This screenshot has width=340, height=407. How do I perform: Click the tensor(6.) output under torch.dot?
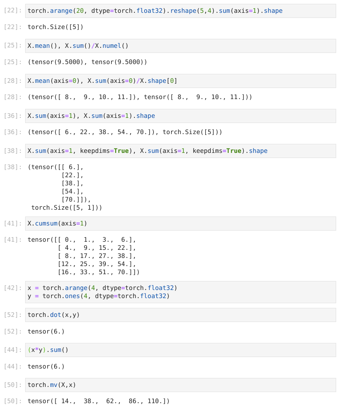[x=46, y=331]
